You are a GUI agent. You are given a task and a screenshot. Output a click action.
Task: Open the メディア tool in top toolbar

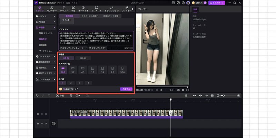pyautogui.click(x=40, y=9)
